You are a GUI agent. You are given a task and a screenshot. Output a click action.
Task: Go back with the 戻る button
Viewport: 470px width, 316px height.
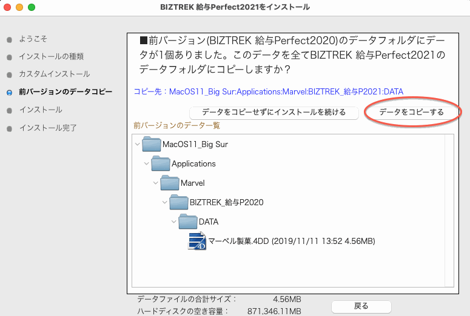click(x=361, y=306)
